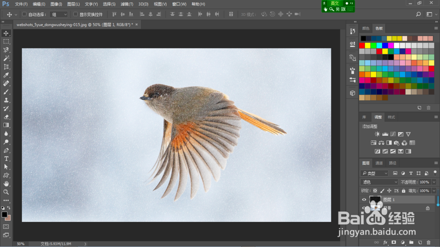Hide the 背景 layer visibility

click(x=364, y=208)
